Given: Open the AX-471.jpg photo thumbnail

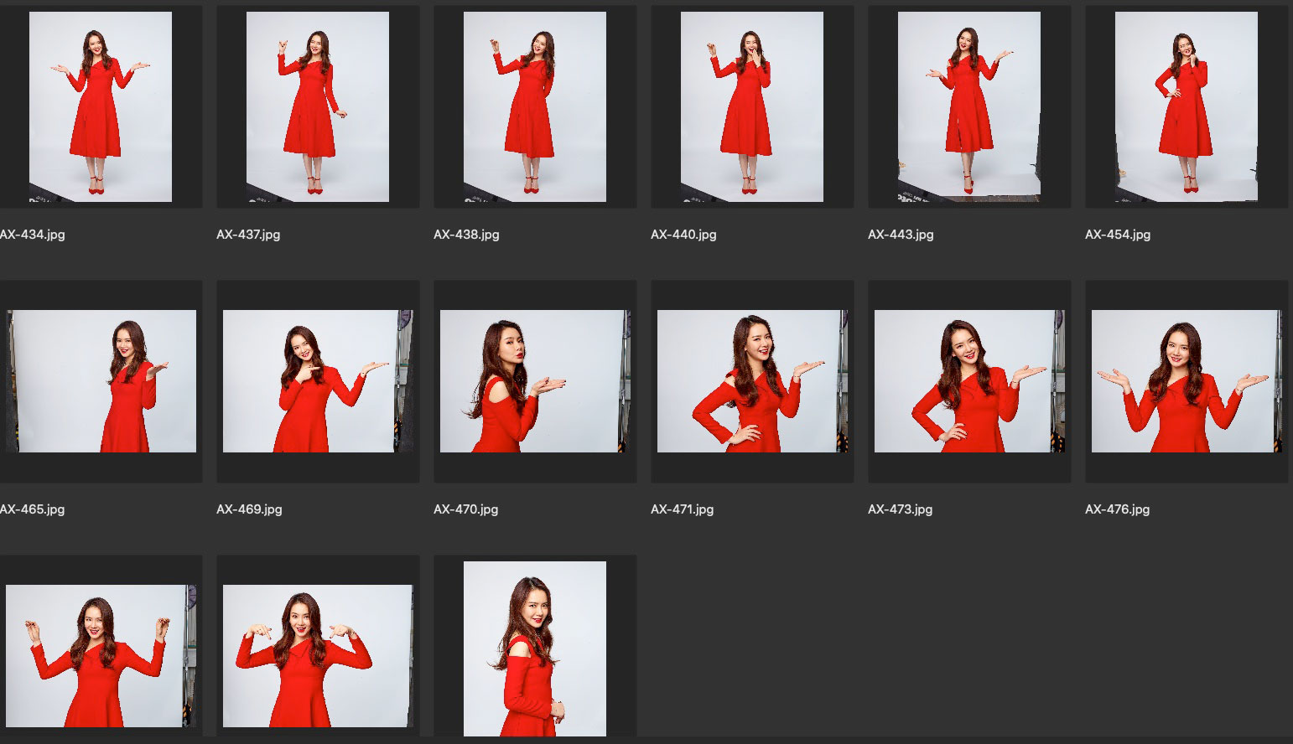Looking at the screenshot, I should (x=751, y=381).
